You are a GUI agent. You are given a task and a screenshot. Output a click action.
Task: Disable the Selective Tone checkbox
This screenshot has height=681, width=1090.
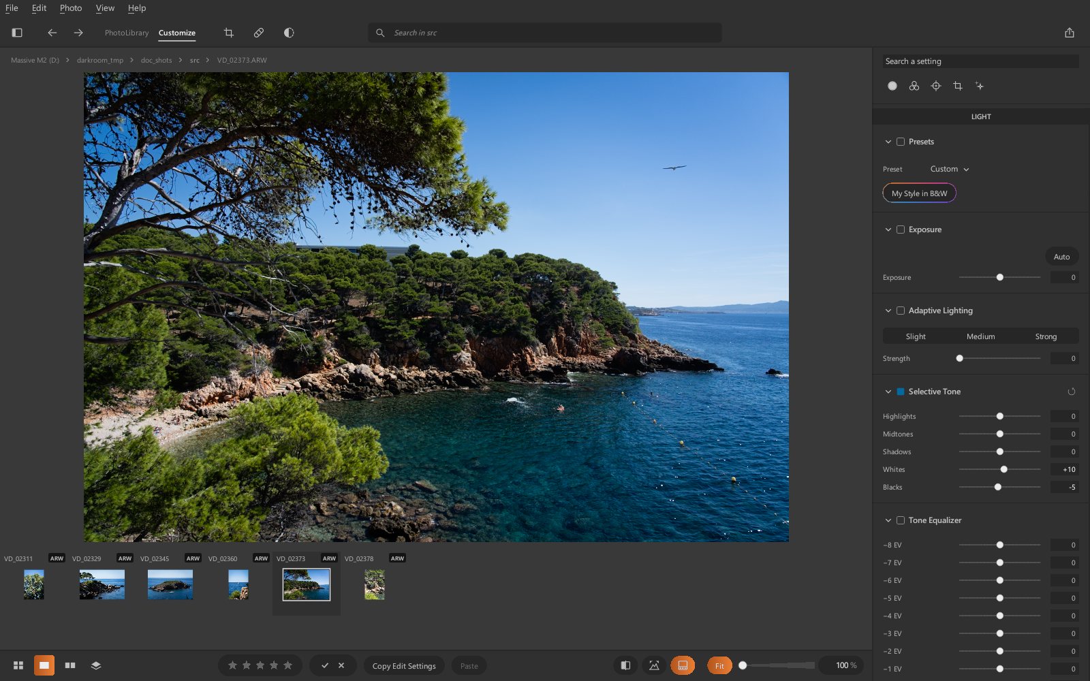(x=901, y=392)
